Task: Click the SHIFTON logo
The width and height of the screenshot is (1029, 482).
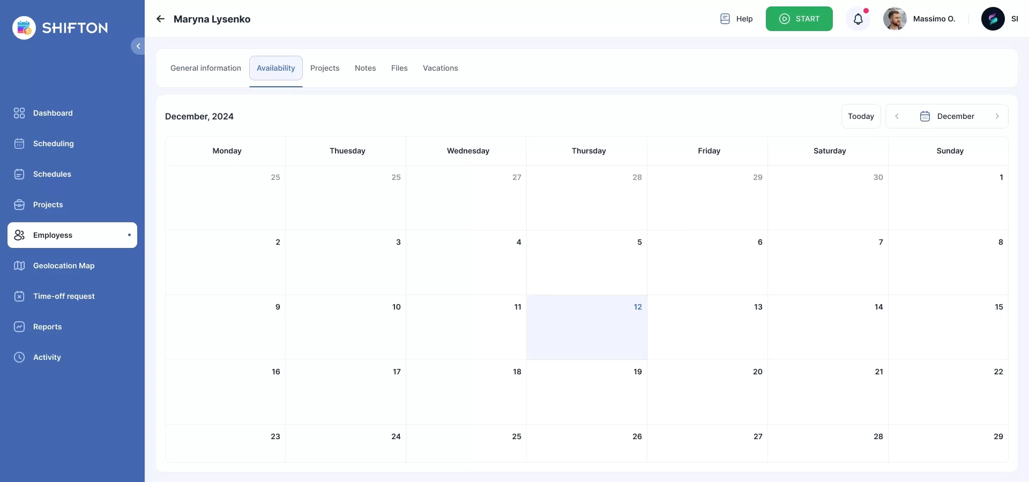Action: [x=60, y=28]
